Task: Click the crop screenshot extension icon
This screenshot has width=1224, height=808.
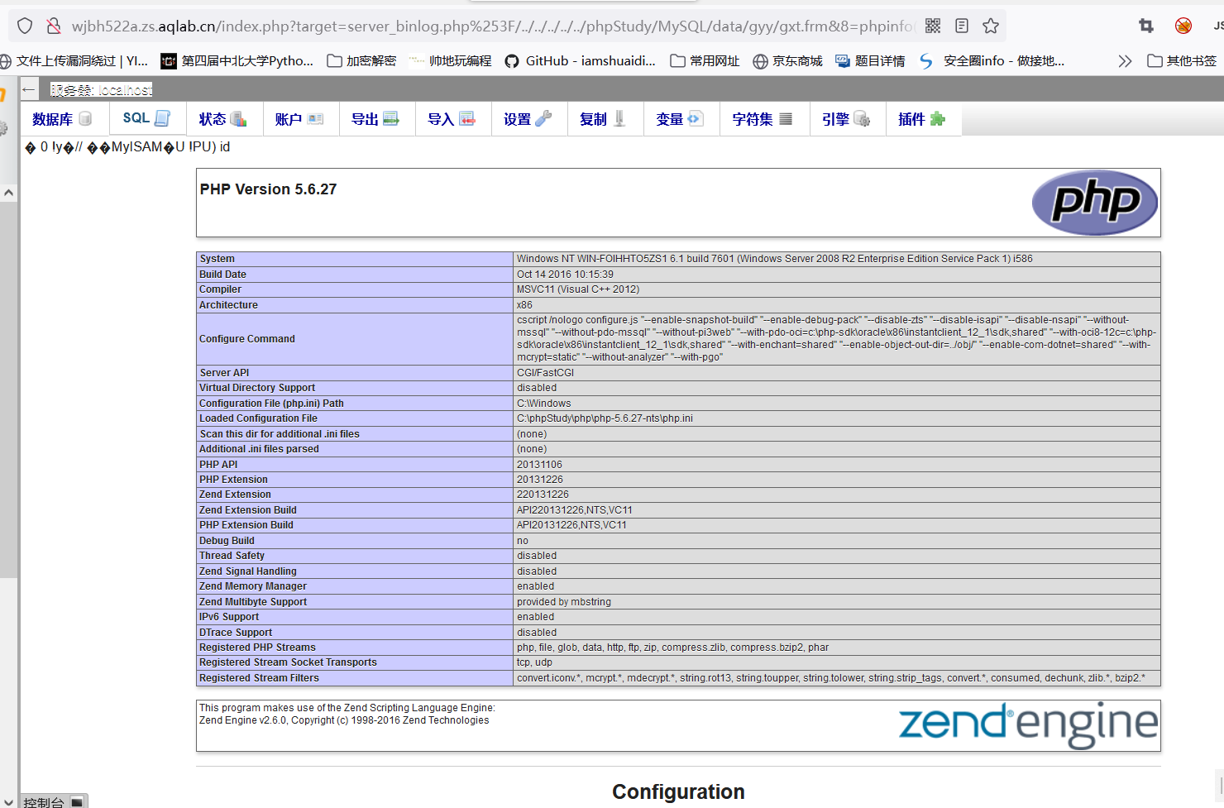Action: click(1146, 26)
